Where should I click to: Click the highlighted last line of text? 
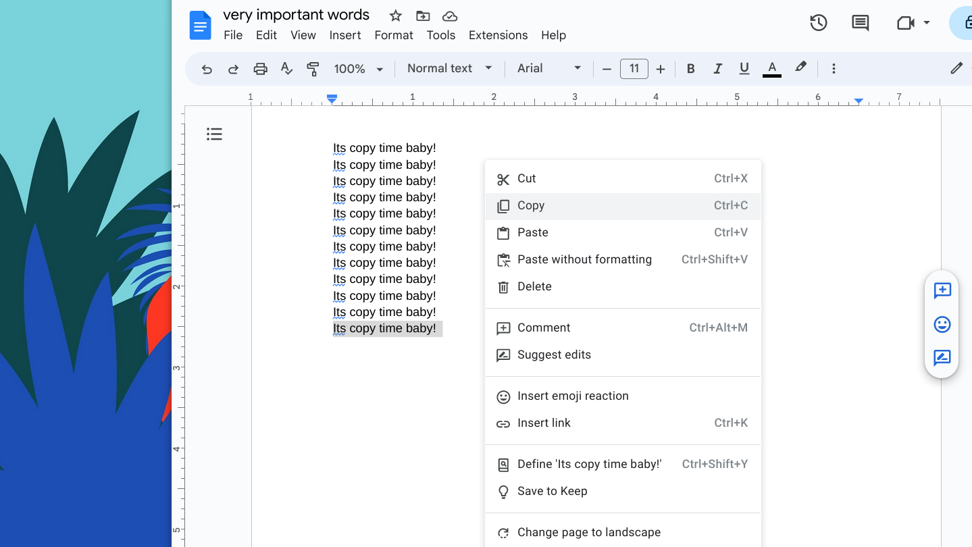pyautogui.click(x=384, y=329)
